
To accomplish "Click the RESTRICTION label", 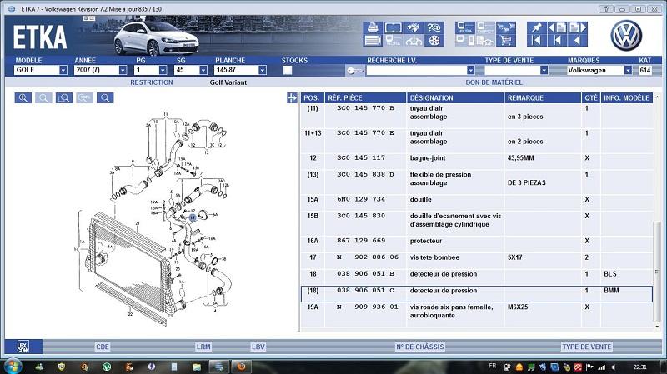I will click(152, 82).
